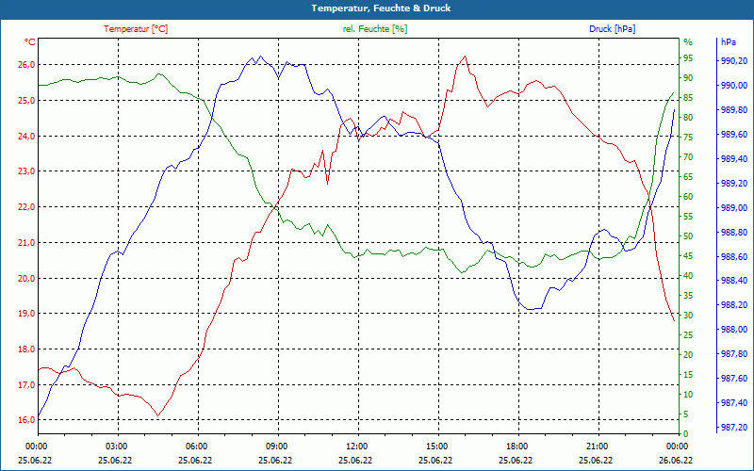Image resolution: width=754 pixels, height=471 pixels.
Task: Click the '987,60' pressure axis value
Action: pyautogui.click(x=734, y=379)
